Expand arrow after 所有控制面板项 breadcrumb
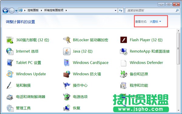The width and height of the screenshot is (182, 114). (66, 10)
